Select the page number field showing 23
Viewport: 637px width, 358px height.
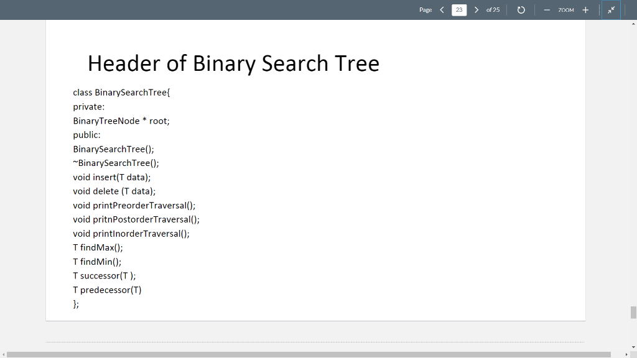pos(458,9)
